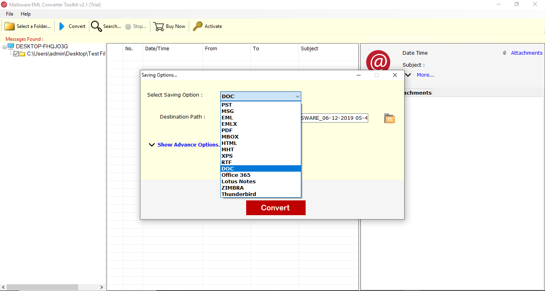Browse destination path with folder icon

[x=389, y=118]
